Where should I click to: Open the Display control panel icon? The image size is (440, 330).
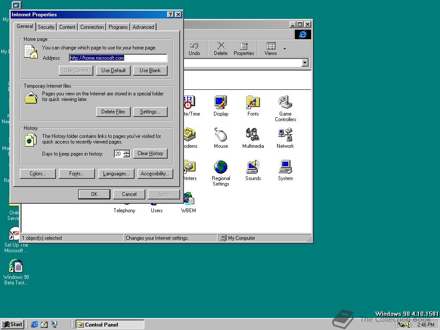tap(221, 103)
